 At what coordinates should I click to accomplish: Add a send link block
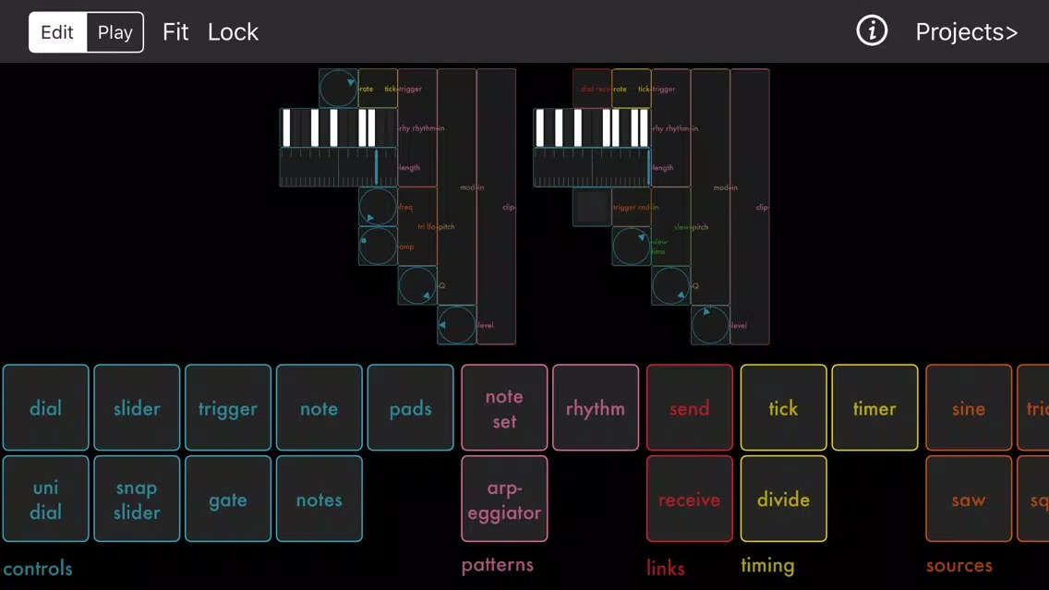point(690,407)
